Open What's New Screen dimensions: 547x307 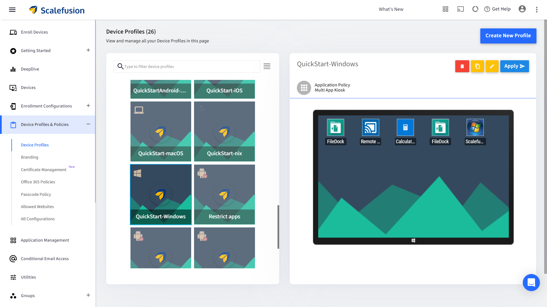coord(391,9)
